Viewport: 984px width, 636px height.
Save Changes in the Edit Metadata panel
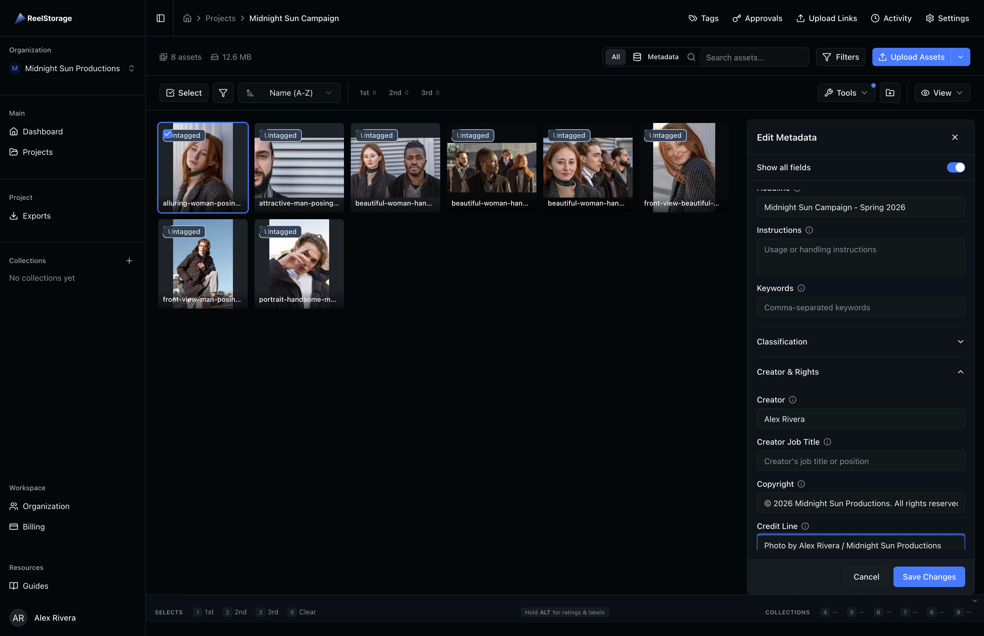coord(929,576)
